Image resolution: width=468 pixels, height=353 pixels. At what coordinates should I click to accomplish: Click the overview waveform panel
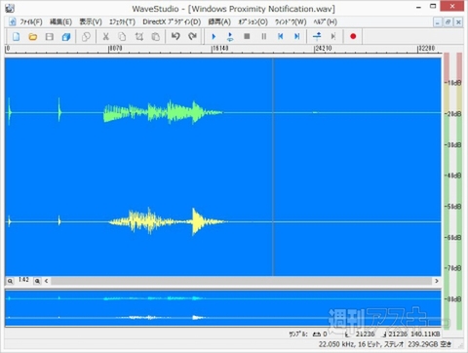pos(223,307)
